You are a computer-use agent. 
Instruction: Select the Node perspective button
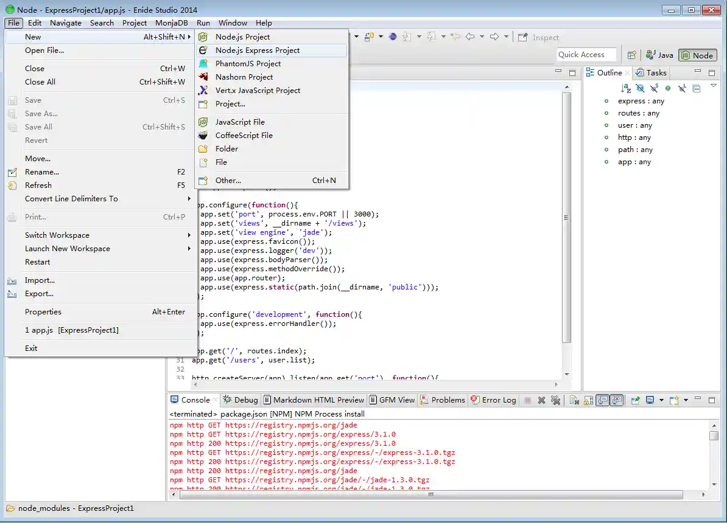coord(697,55)
